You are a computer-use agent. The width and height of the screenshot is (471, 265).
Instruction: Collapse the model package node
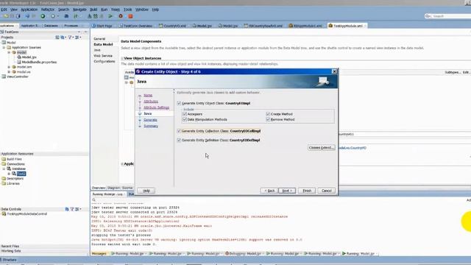tap(9, 52)
